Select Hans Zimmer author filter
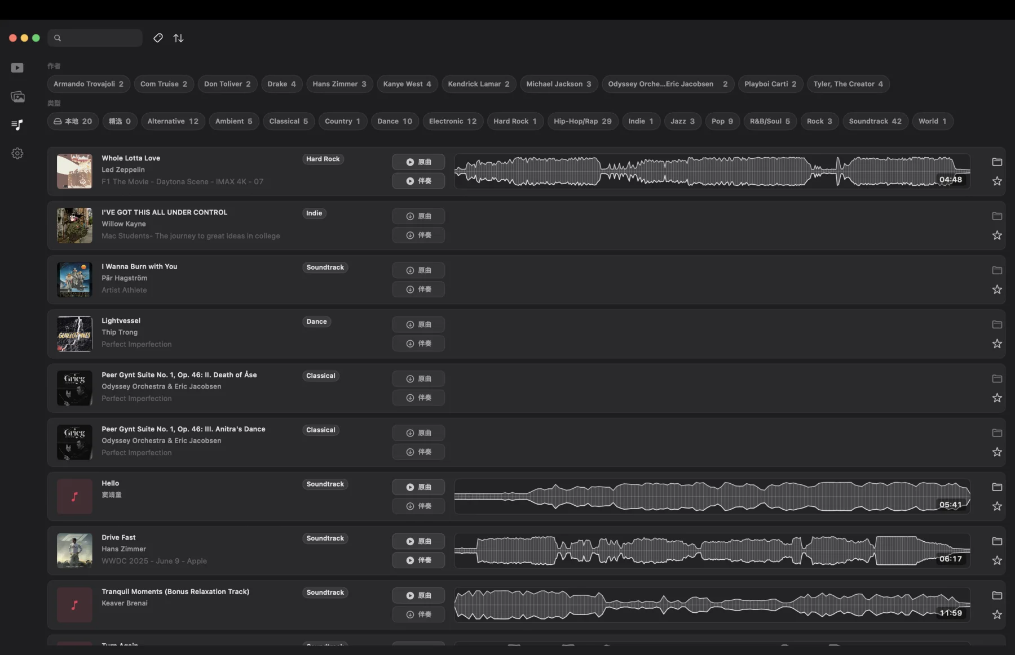The image size is (1015, 655). coord(339,84)
